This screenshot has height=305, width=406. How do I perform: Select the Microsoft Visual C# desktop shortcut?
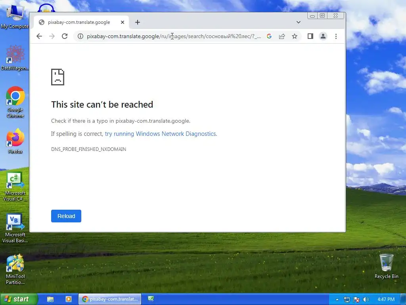tap(15, 187)
